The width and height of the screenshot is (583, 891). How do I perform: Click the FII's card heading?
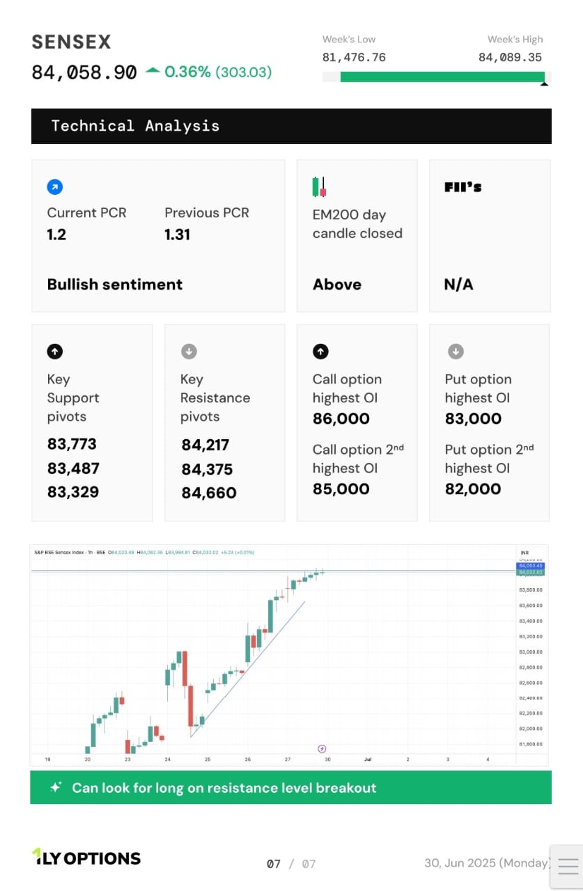462,187
